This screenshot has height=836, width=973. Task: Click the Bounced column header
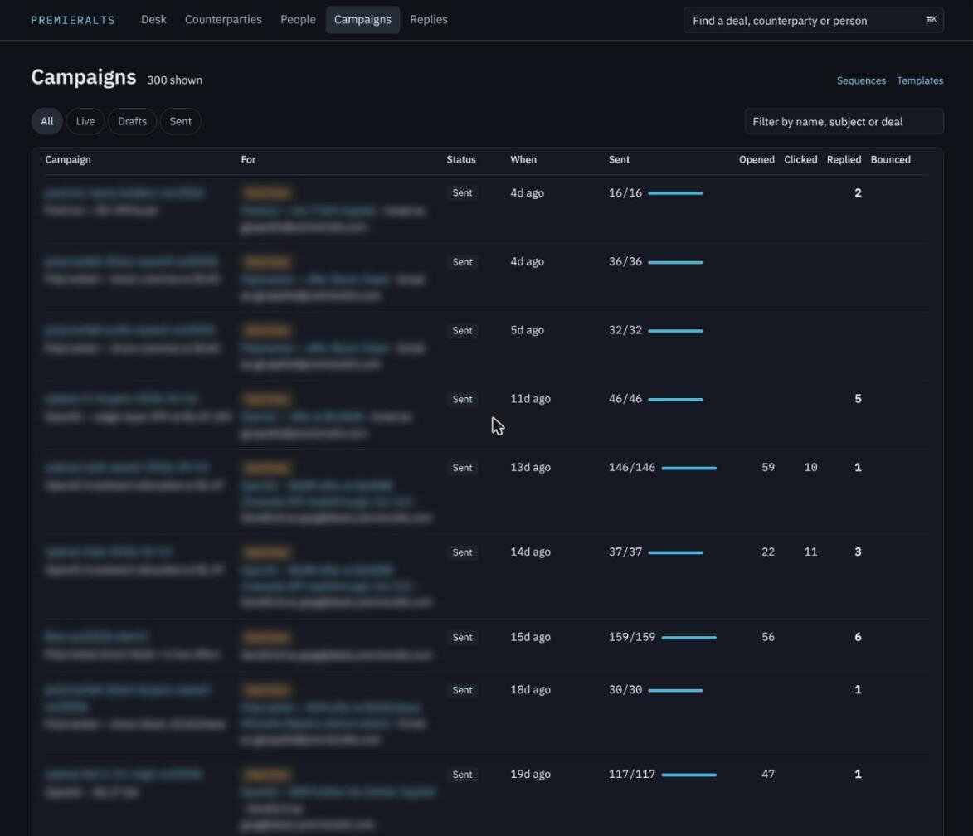(890, 159)
